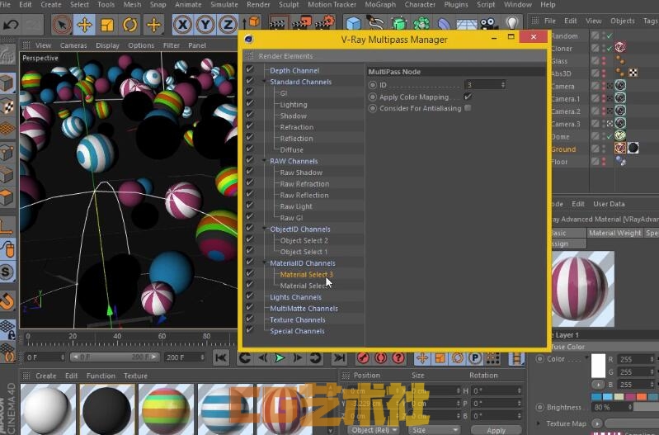Collapse RAW Channels group
The height and width of the screenshot is (435, 659).
click(x=265, y=160)
